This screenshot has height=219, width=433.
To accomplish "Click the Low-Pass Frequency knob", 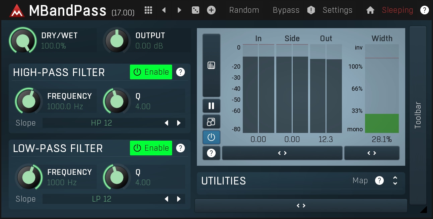I will pos(28,177).
